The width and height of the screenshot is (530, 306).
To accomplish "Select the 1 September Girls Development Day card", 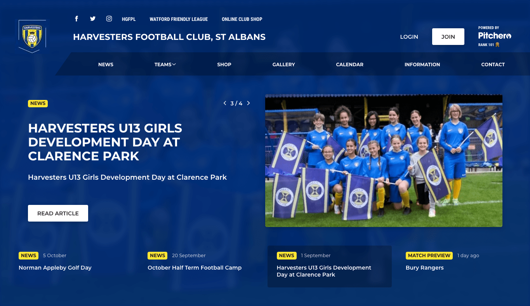I will click(x=329, y=266).
